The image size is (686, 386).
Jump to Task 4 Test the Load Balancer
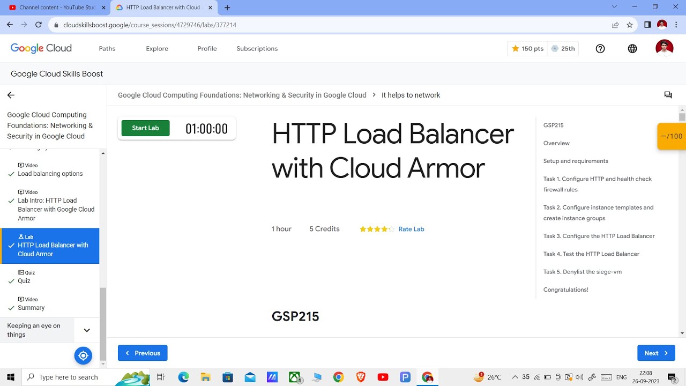click(x=591, y=254)
